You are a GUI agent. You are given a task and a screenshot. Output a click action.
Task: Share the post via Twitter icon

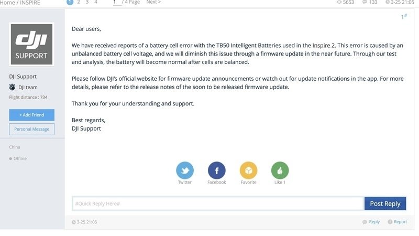pyautogui.click(x=185, y=170)
